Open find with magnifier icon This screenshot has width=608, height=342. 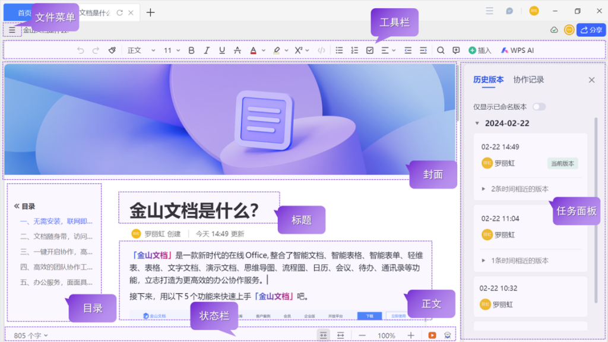tap(441, 50)
